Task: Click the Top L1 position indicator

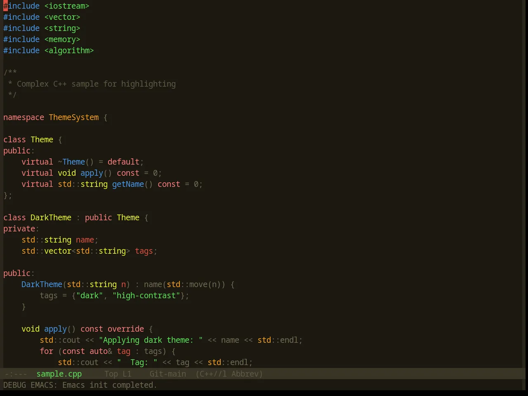Action: pos(118,374)
